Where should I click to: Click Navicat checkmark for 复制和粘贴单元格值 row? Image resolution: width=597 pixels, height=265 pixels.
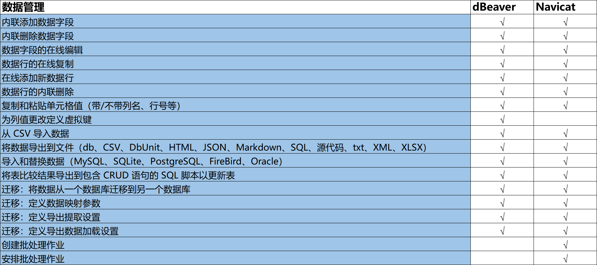coord(565,105)
